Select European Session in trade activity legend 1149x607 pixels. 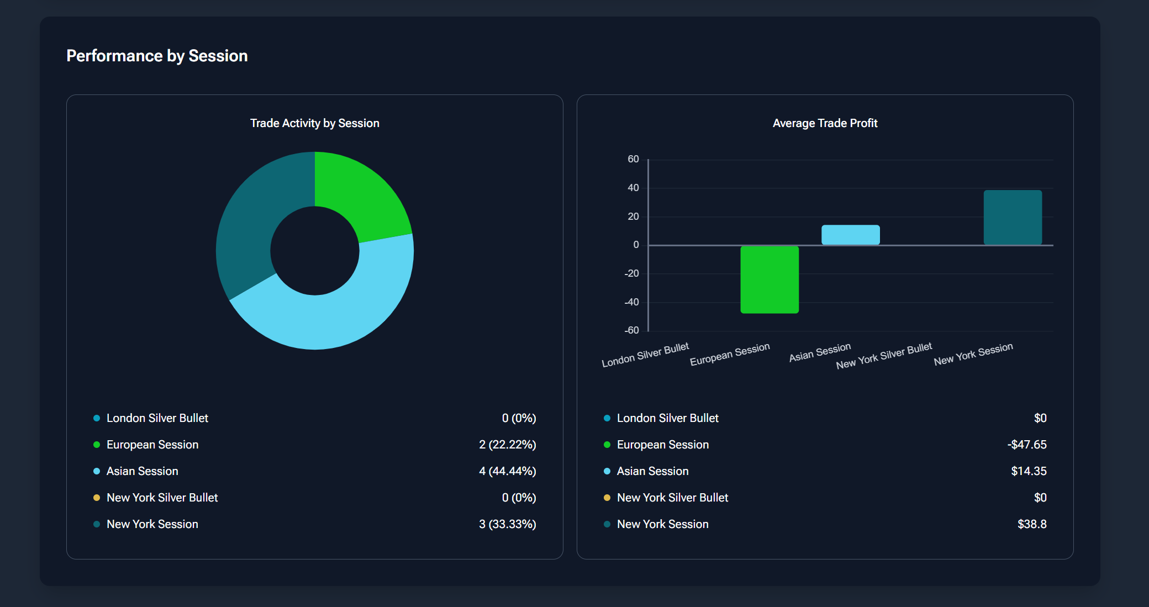click(152, 445)
